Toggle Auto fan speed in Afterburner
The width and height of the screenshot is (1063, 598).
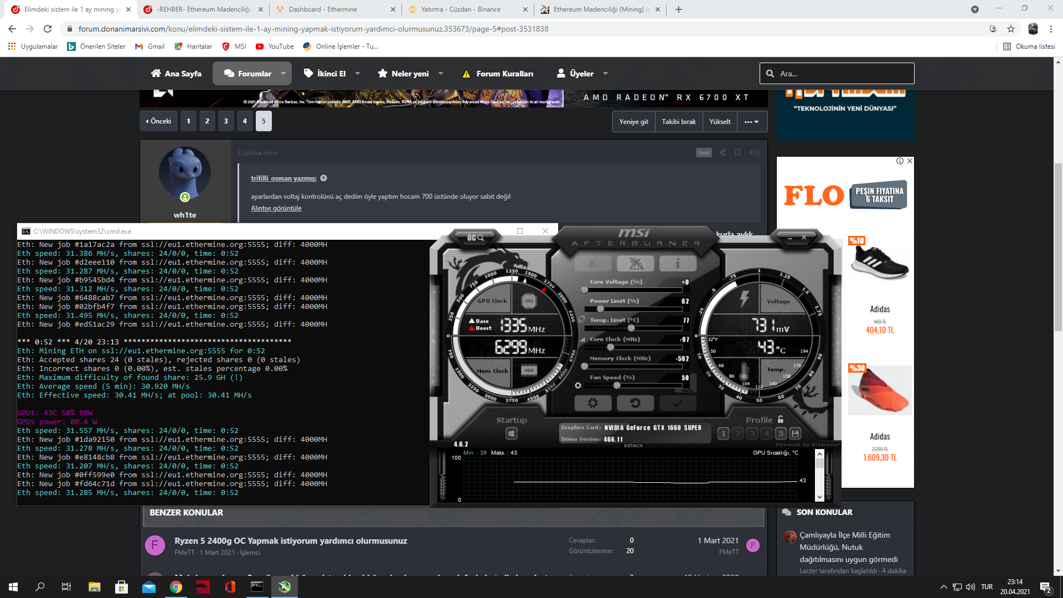click(x=688, y=390)
